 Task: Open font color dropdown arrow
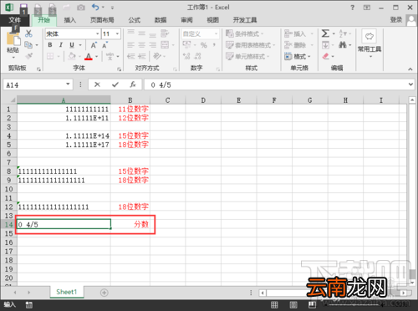96,57
